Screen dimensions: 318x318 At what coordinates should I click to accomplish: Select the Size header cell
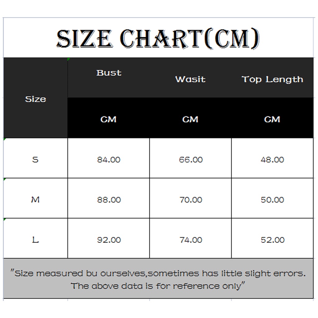[35, 99]
